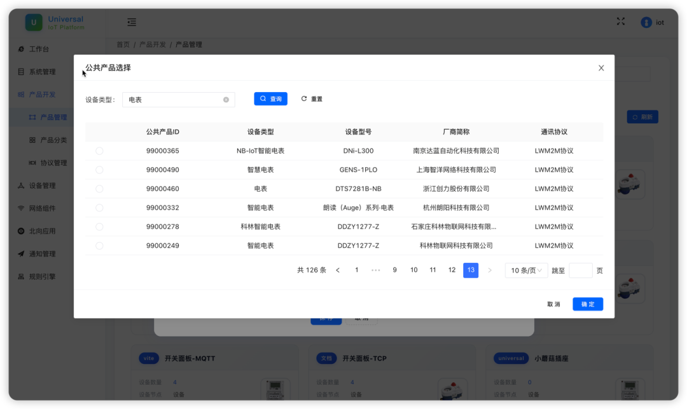
Task: Click the 确定 confirm button
Action: 587,304
